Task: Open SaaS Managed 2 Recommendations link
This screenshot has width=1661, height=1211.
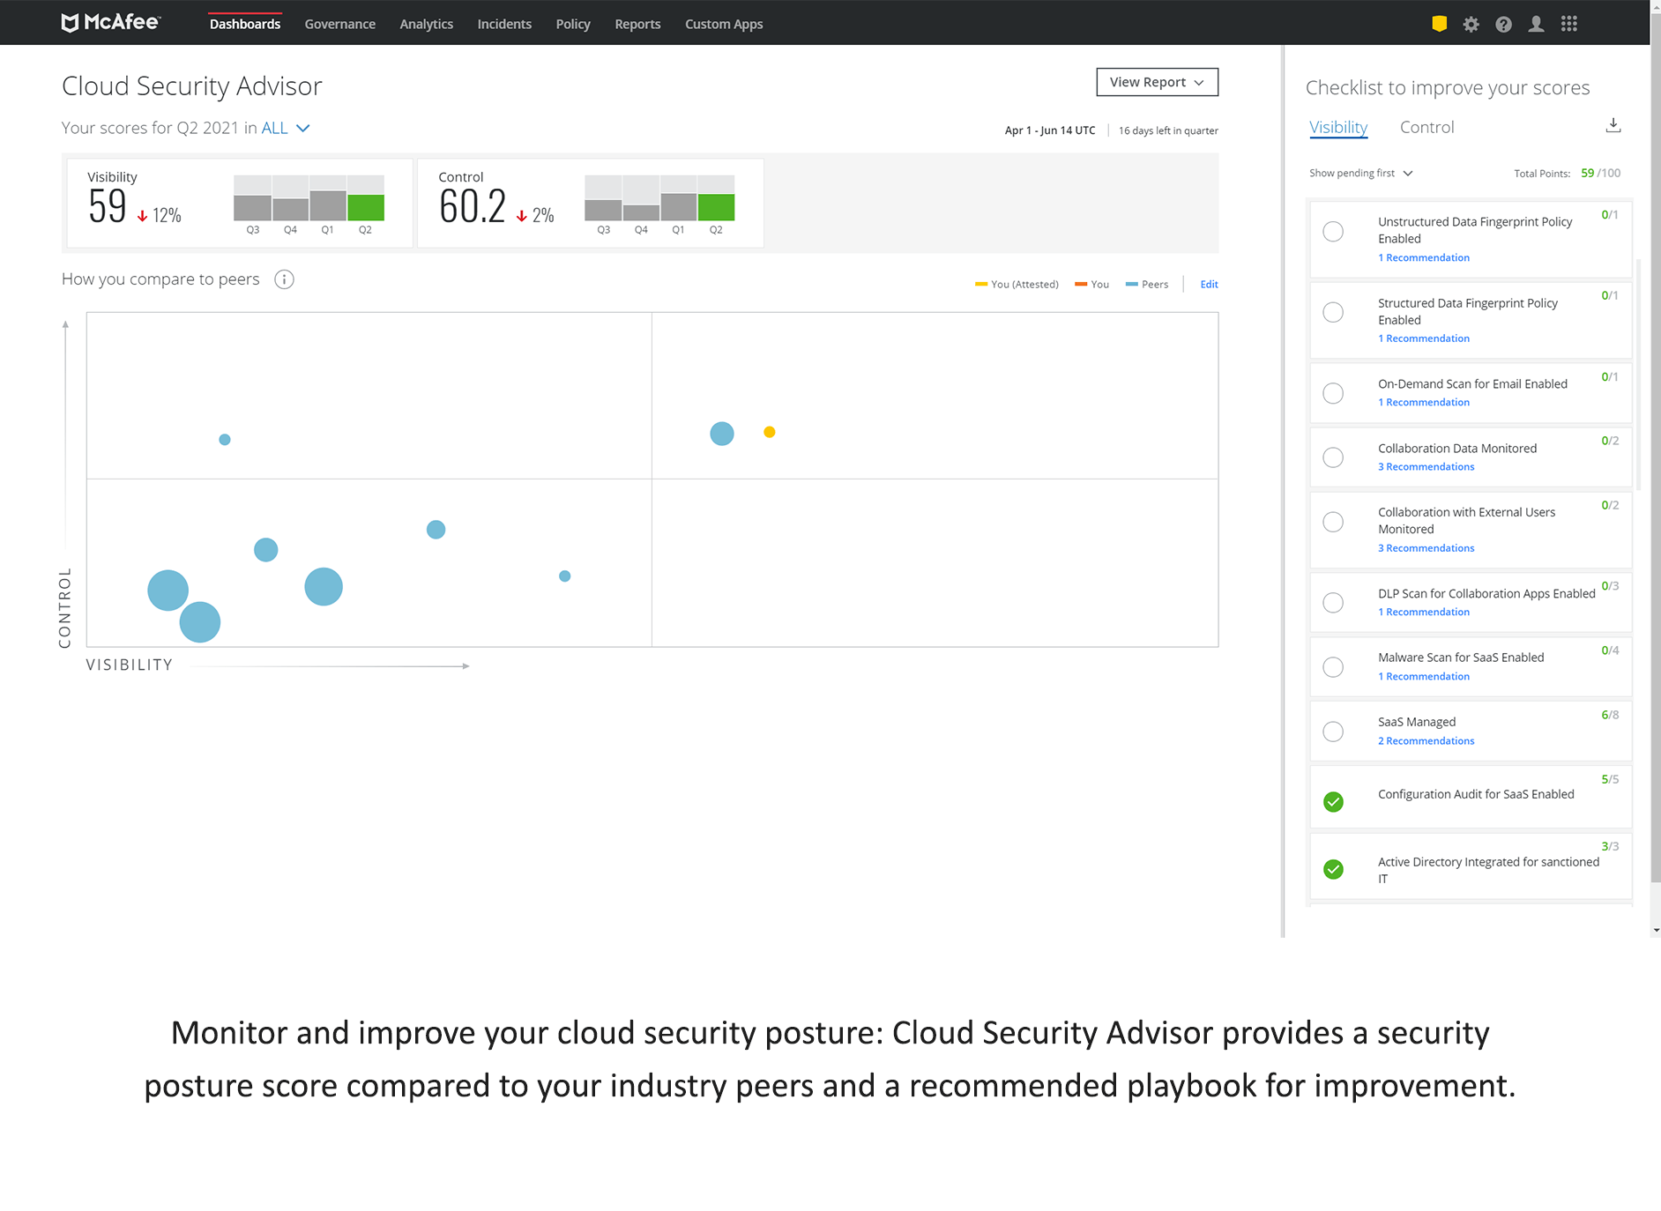Action: 1426,741
